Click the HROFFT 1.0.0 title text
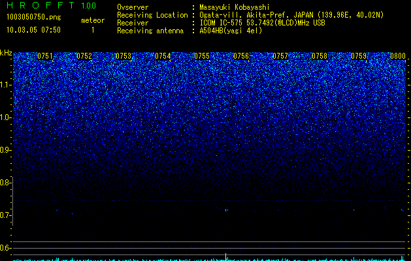This screenshot has height=261, width=411. (x=51, y=5)
